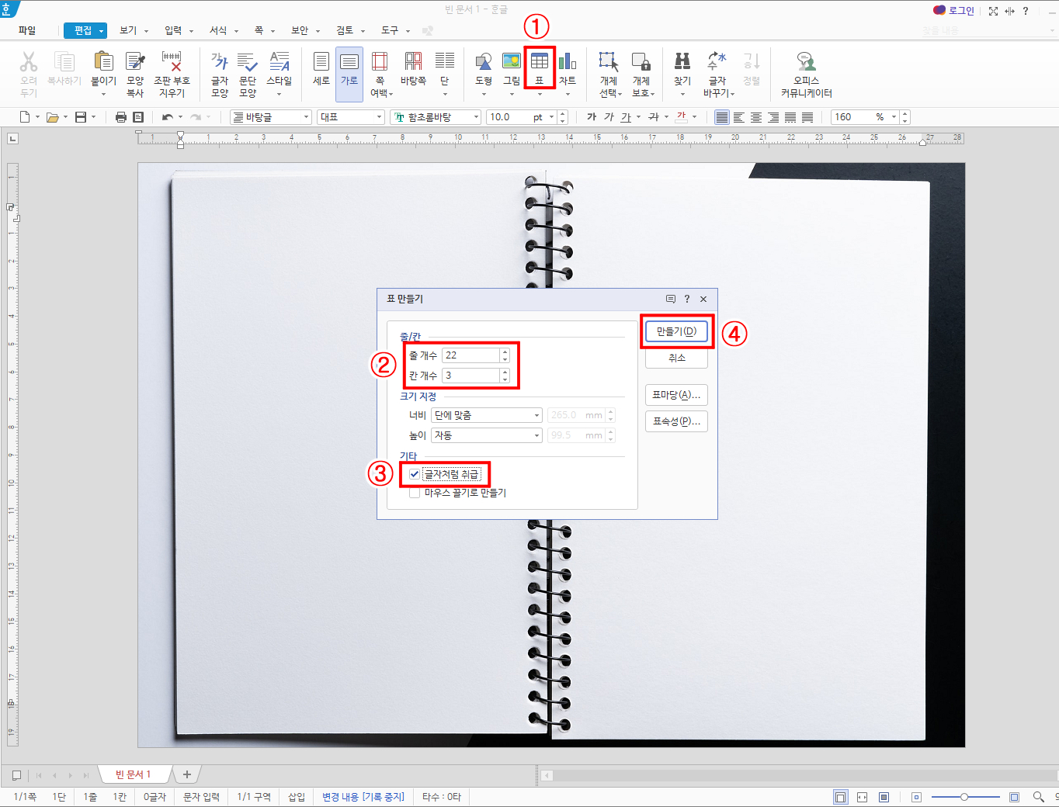Open the 도구 menu
The image size is (1059, 807).
point(390,30)
